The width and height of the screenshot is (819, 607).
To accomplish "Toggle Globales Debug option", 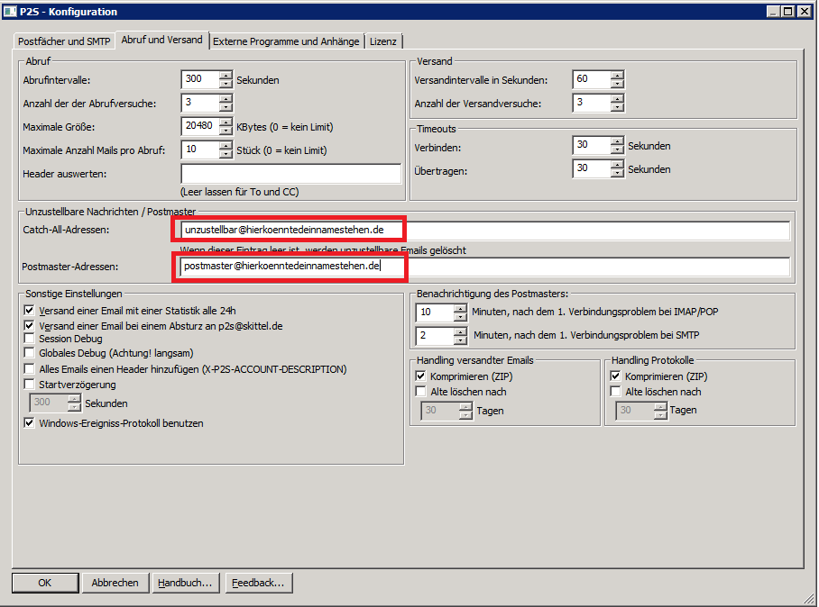I will (30, 354).
